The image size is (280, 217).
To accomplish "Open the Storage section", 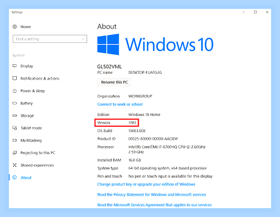I will pos(27,115).
